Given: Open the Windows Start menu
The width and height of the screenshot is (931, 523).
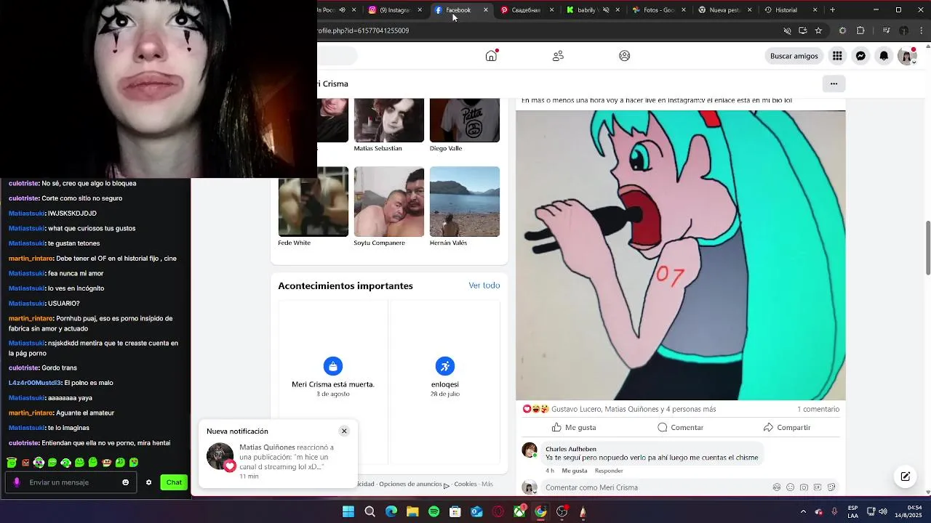Looking at the screenshot, I should pos(348,512).
